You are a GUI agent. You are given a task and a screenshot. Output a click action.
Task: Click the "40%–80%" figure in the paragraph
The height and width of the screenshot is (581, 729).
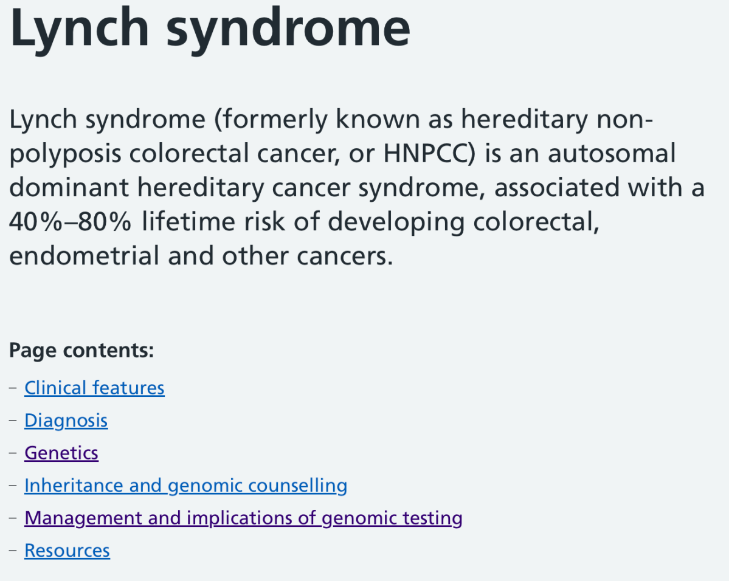[70, 222]
